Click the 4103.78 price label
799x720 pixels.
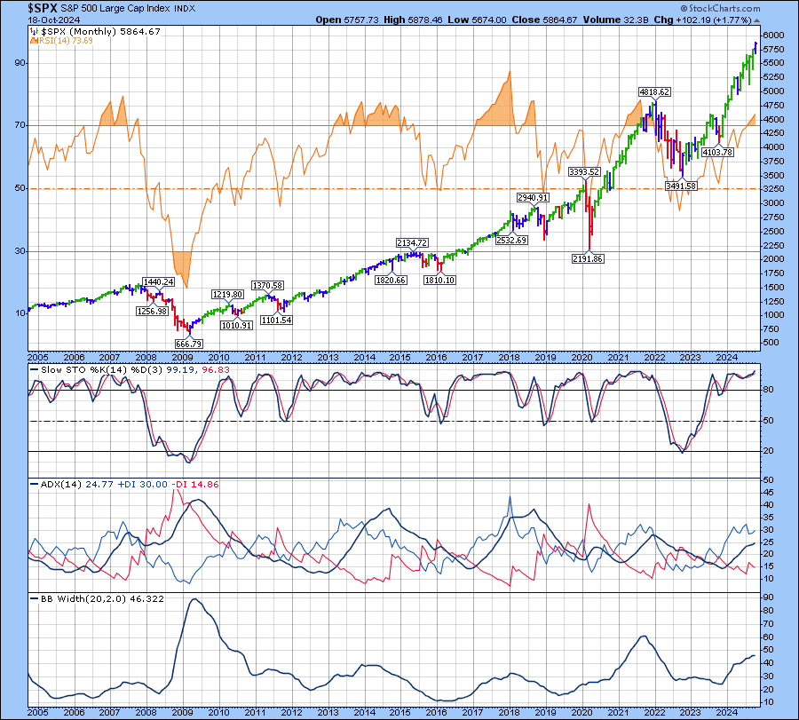tap(717, 152)
